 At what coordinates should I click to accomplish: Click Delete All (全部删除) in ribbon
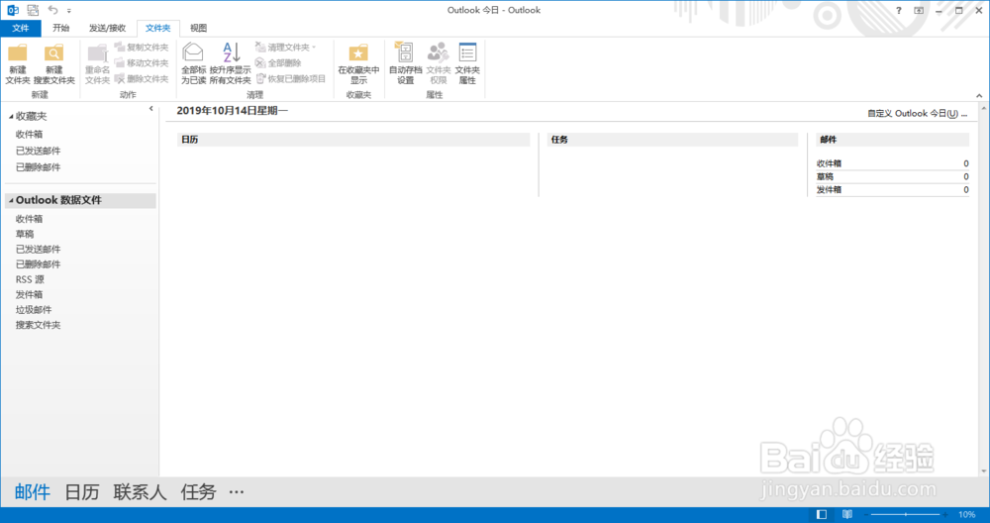[x=278, y=63]
